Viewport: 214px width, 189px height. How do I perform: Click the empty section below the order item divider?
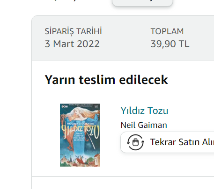[123, 183]
